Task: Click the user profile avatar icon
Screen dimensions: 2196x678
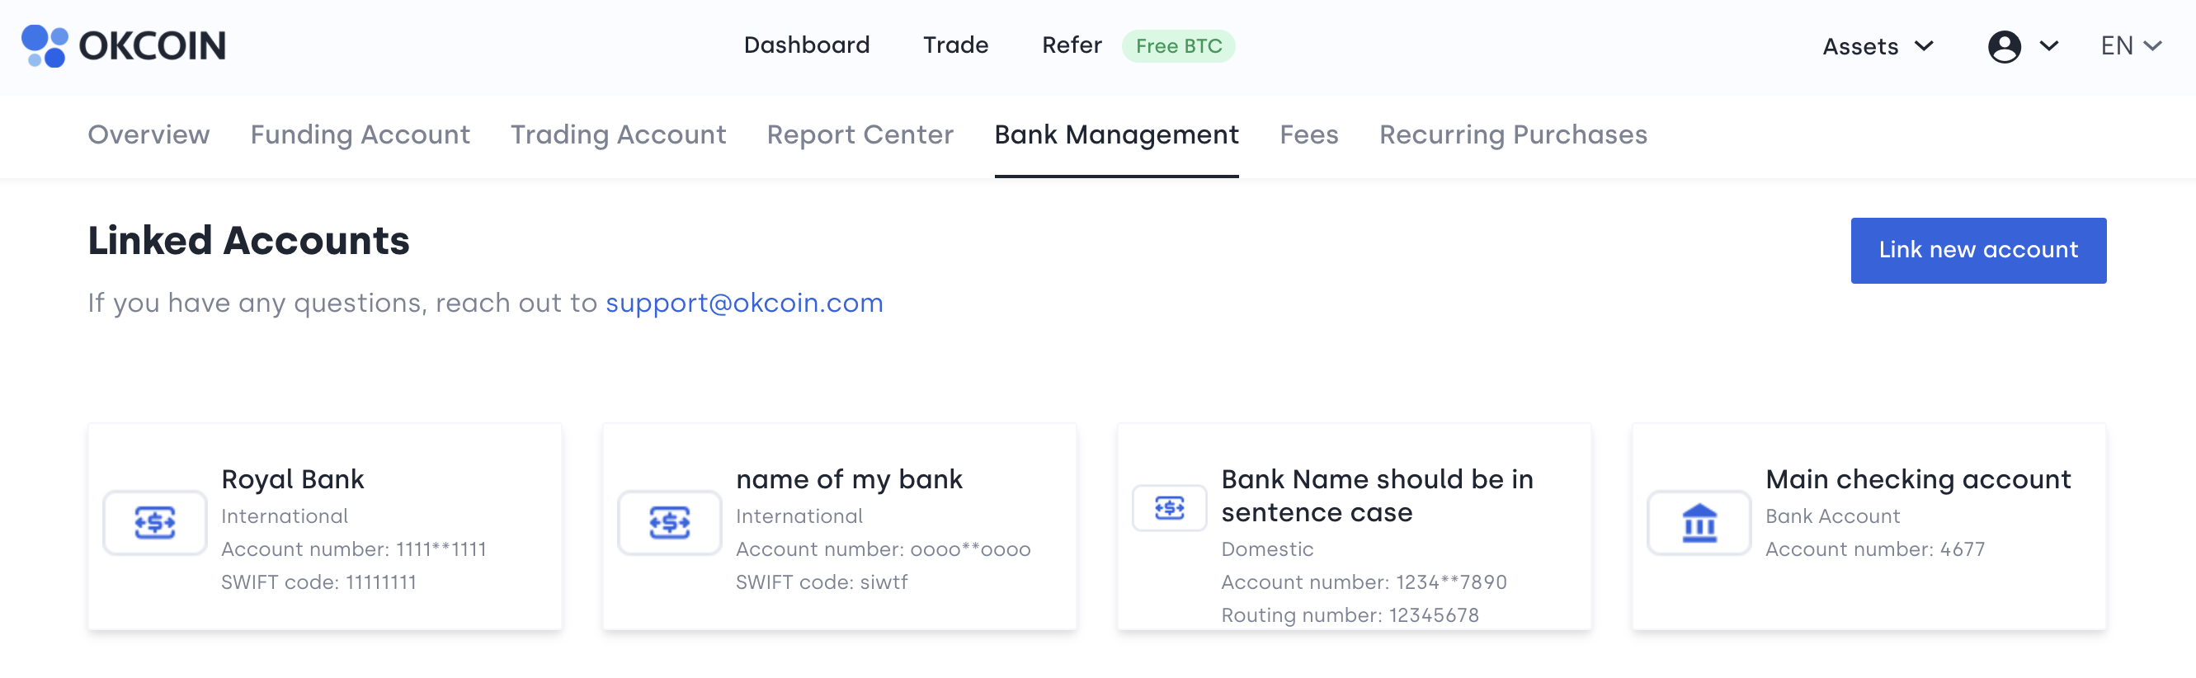Action: pyautogui.click(x=2003, y=46)
